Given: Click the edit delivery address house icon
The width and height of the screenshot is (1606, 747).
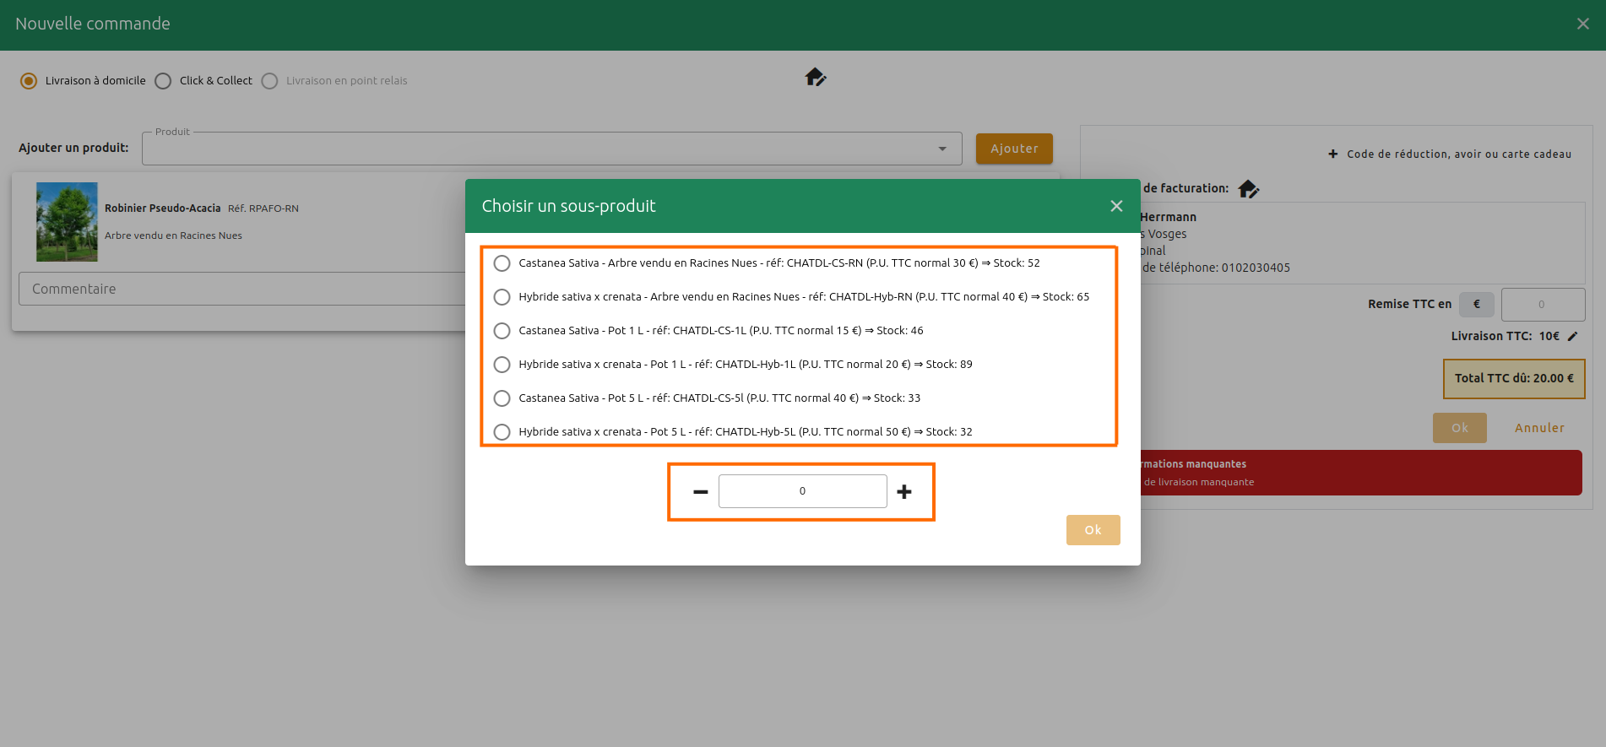Looking at the screenshot, I should pyautogui.click(x=814, y=78).
